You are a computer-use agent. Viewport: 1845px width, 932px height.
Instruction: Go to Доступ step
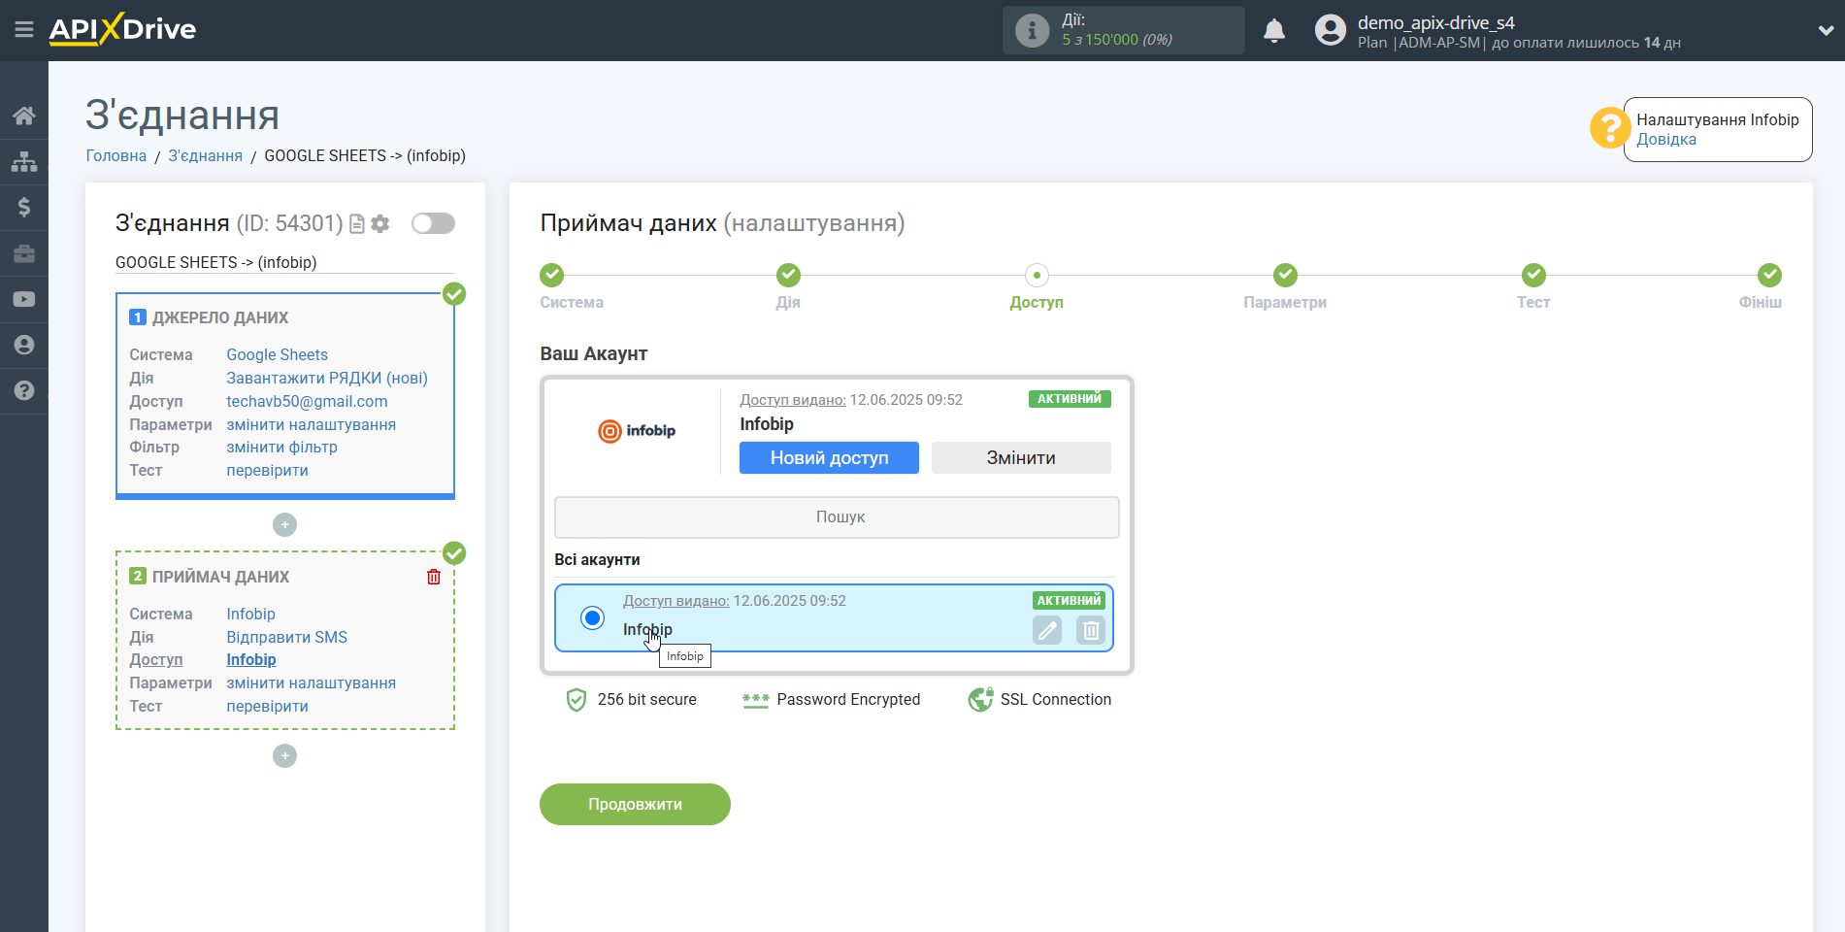pyautogui.click(x=1037, y=276)
